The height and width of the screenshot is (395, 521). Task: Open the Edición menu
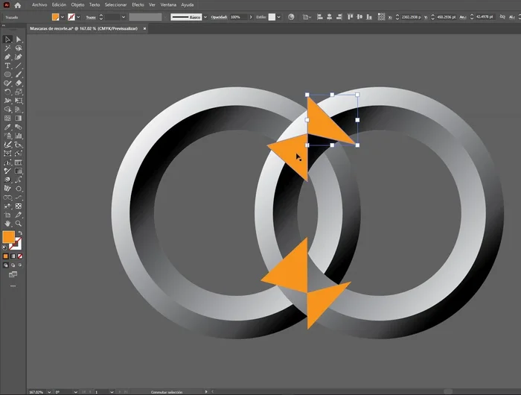[59, 5]
